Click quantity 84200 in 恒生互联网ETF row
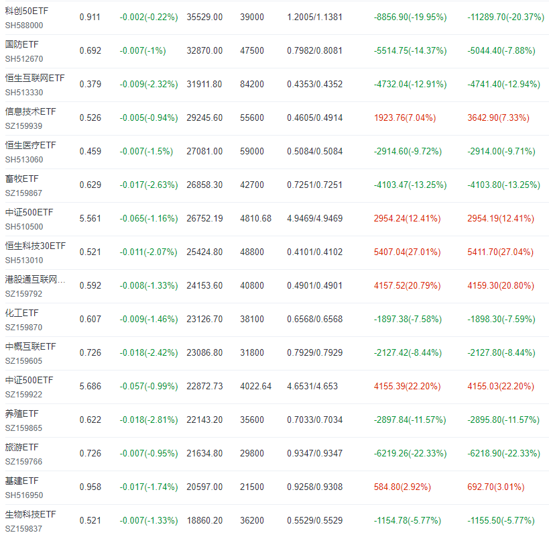The width and height of the screenshot is (549, 537). [252, 85]
